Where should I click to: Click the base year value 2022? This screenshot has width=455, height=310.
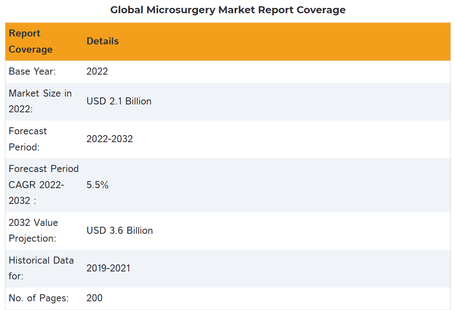coord(97,71)
